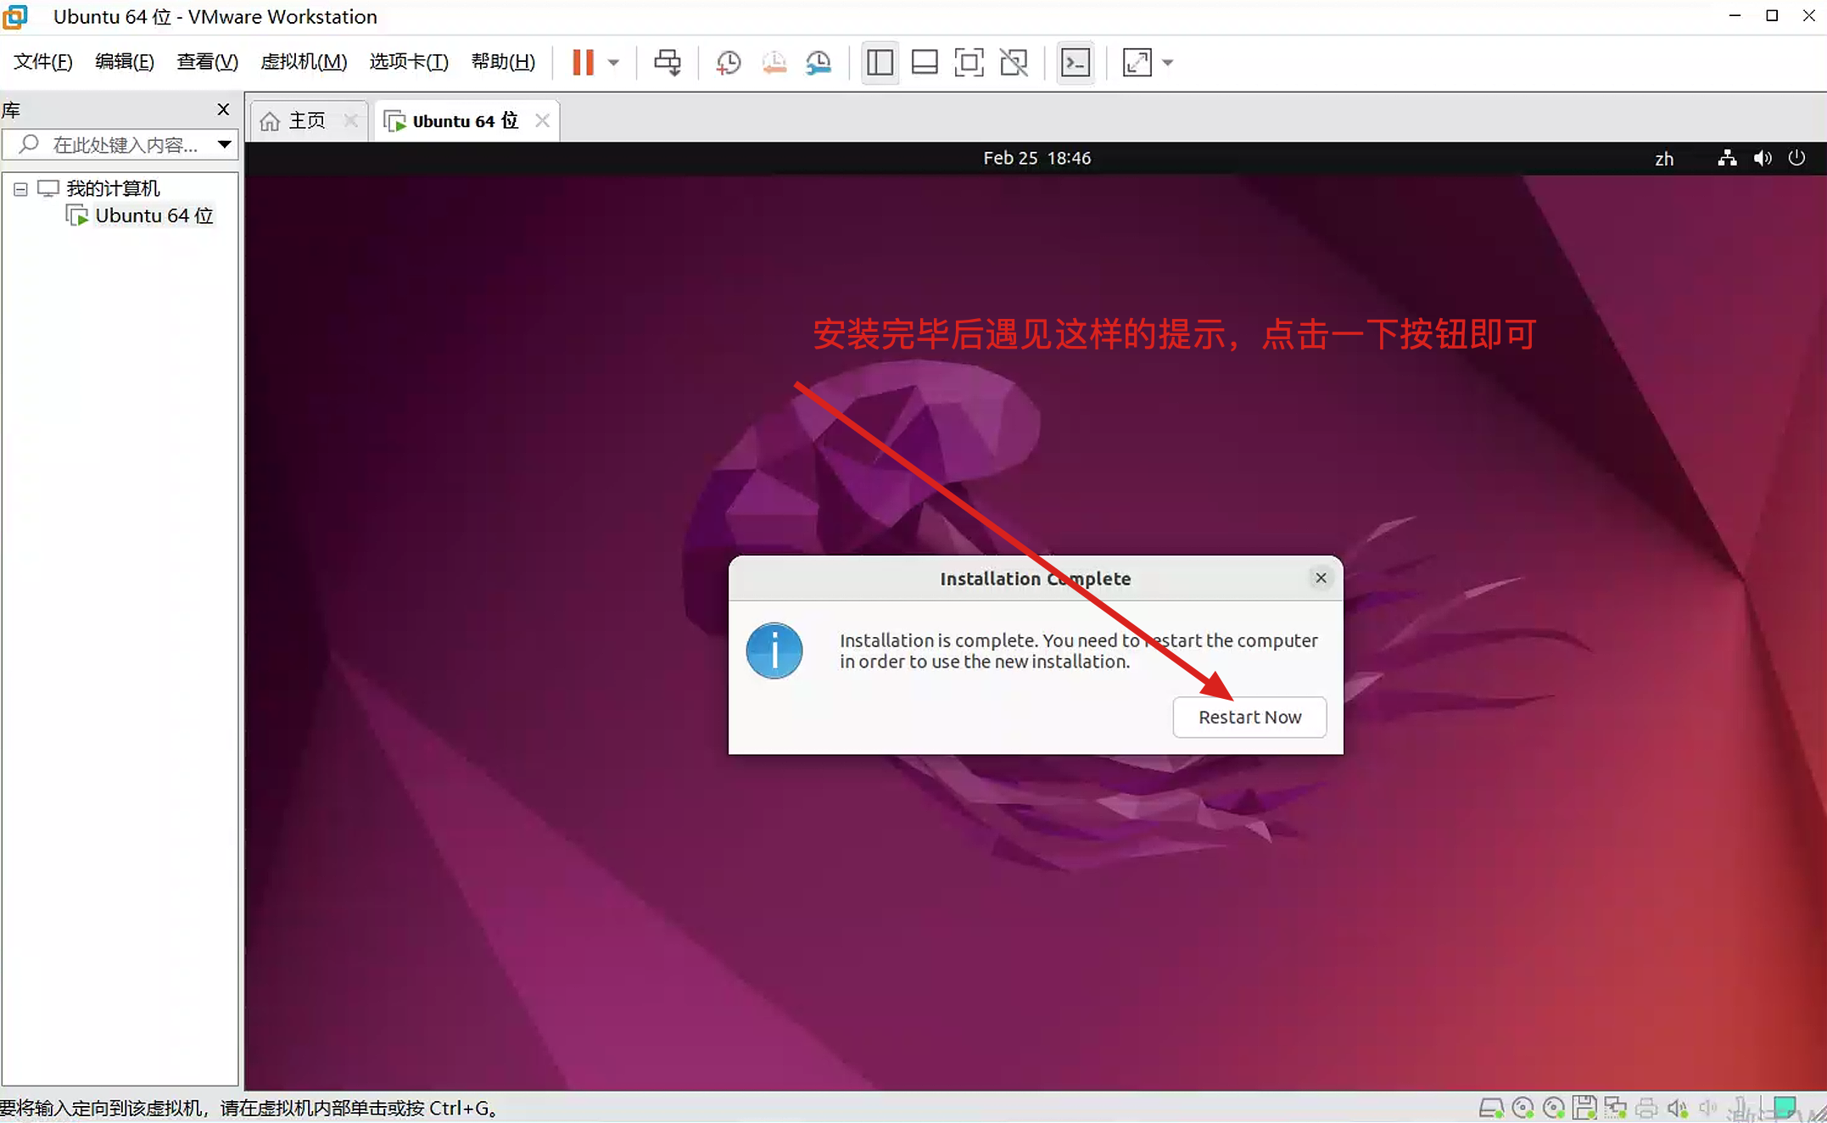
Task: Click the printer status icon
Action: point(1646,1108)
